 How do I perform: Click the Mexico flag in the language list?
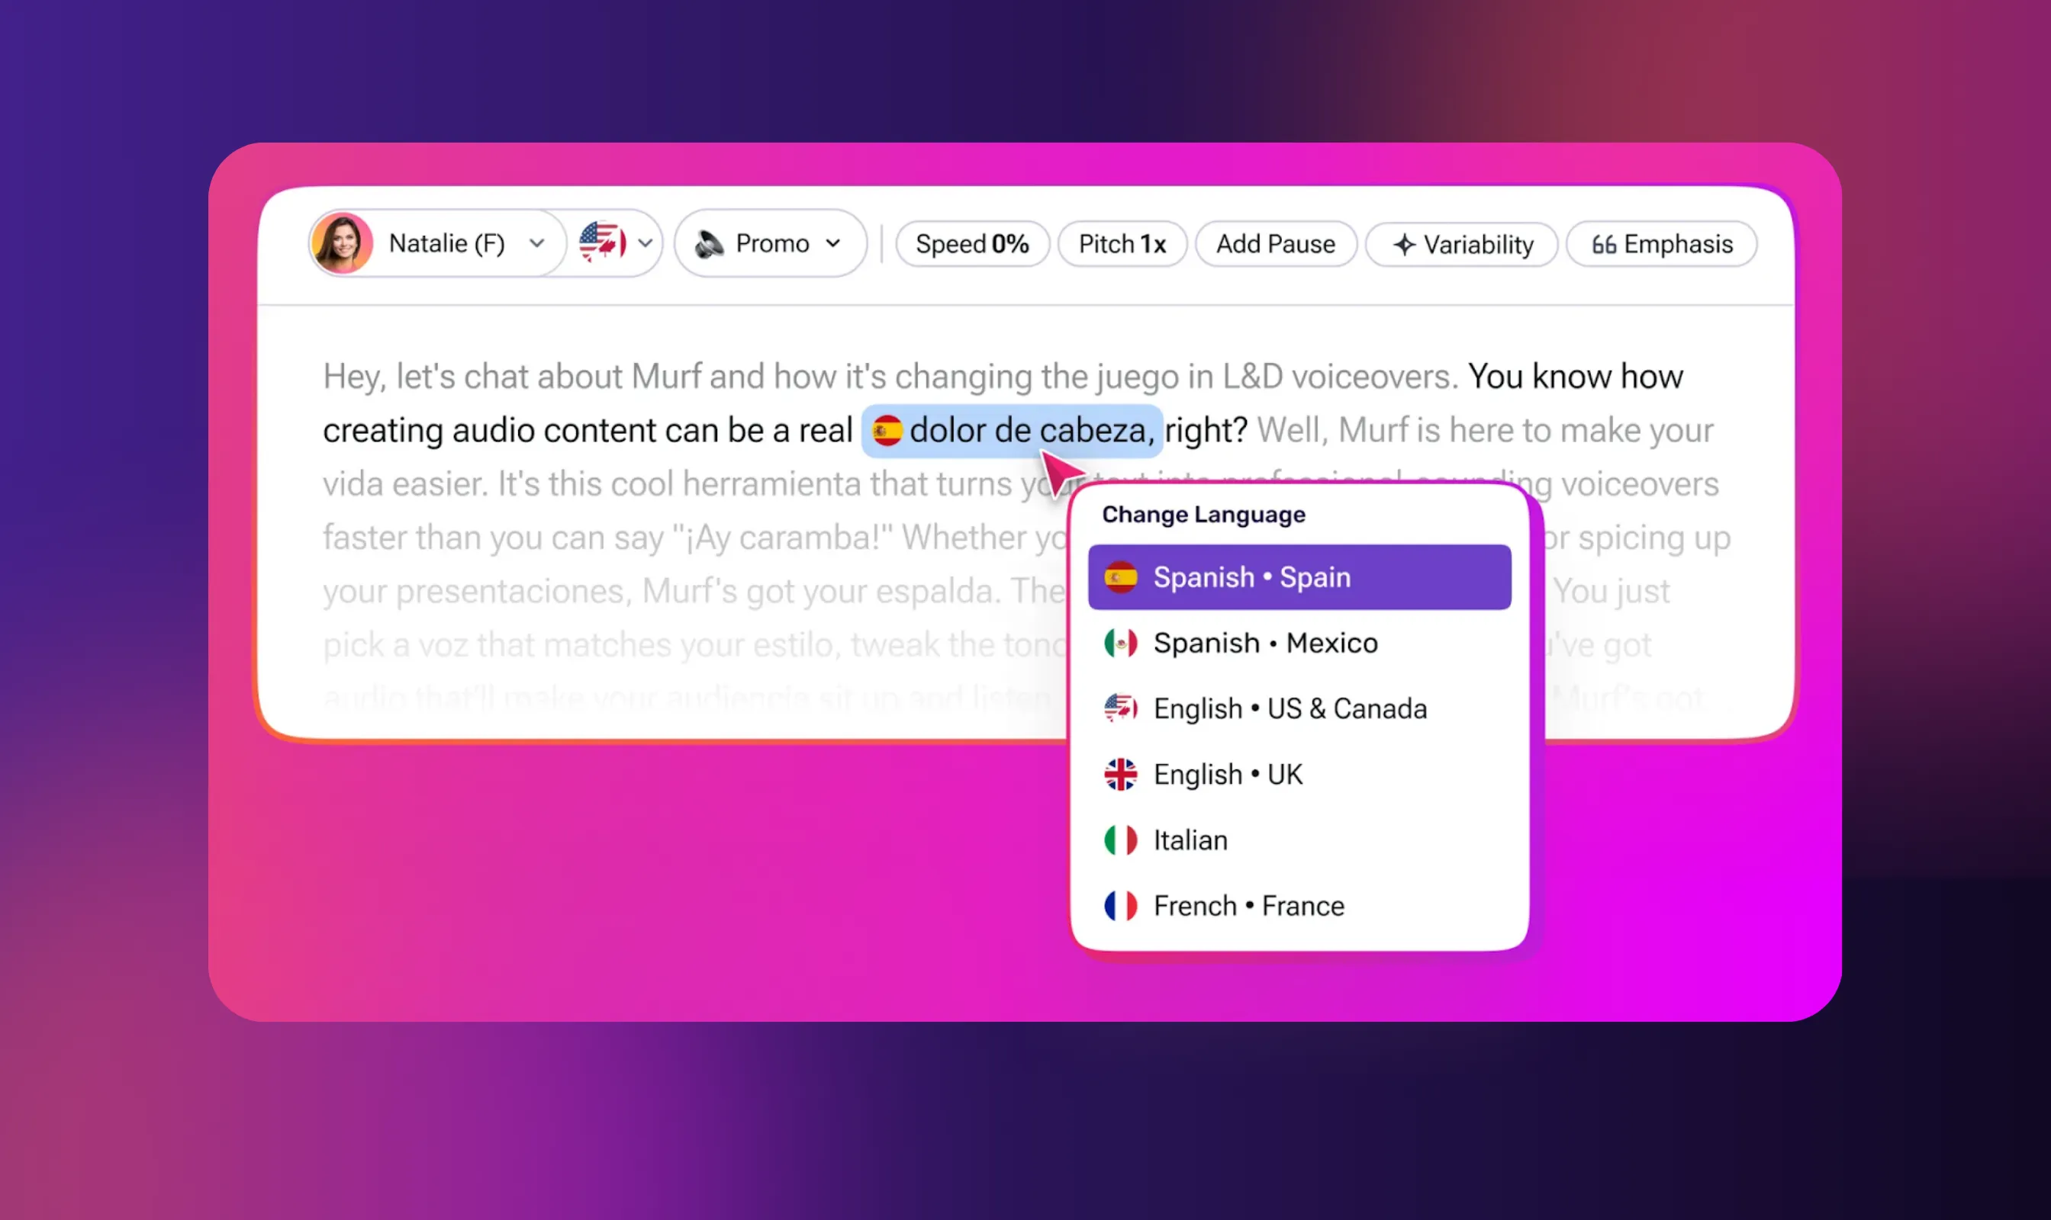coord(1119,642)
